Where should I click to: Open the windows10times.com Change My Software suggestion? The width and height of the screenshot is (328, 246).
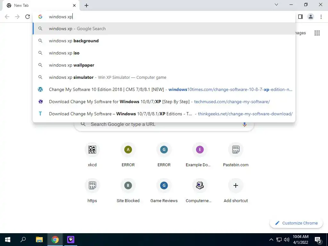(164, 90)
